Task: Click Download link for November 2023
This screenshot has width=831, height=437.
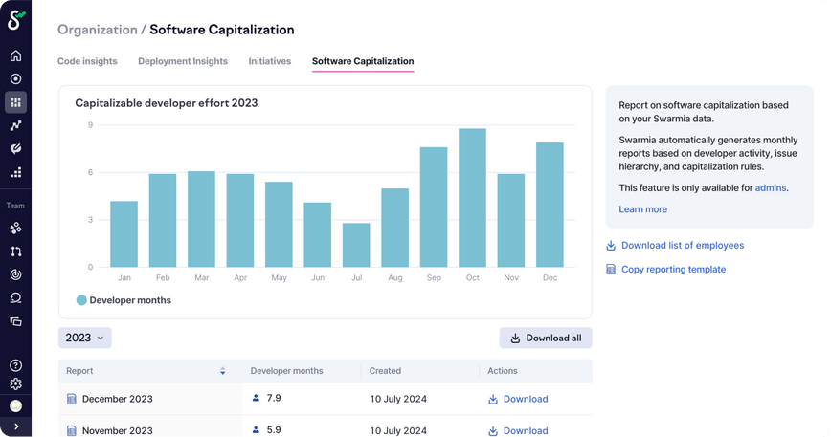Action: [526, 430]
